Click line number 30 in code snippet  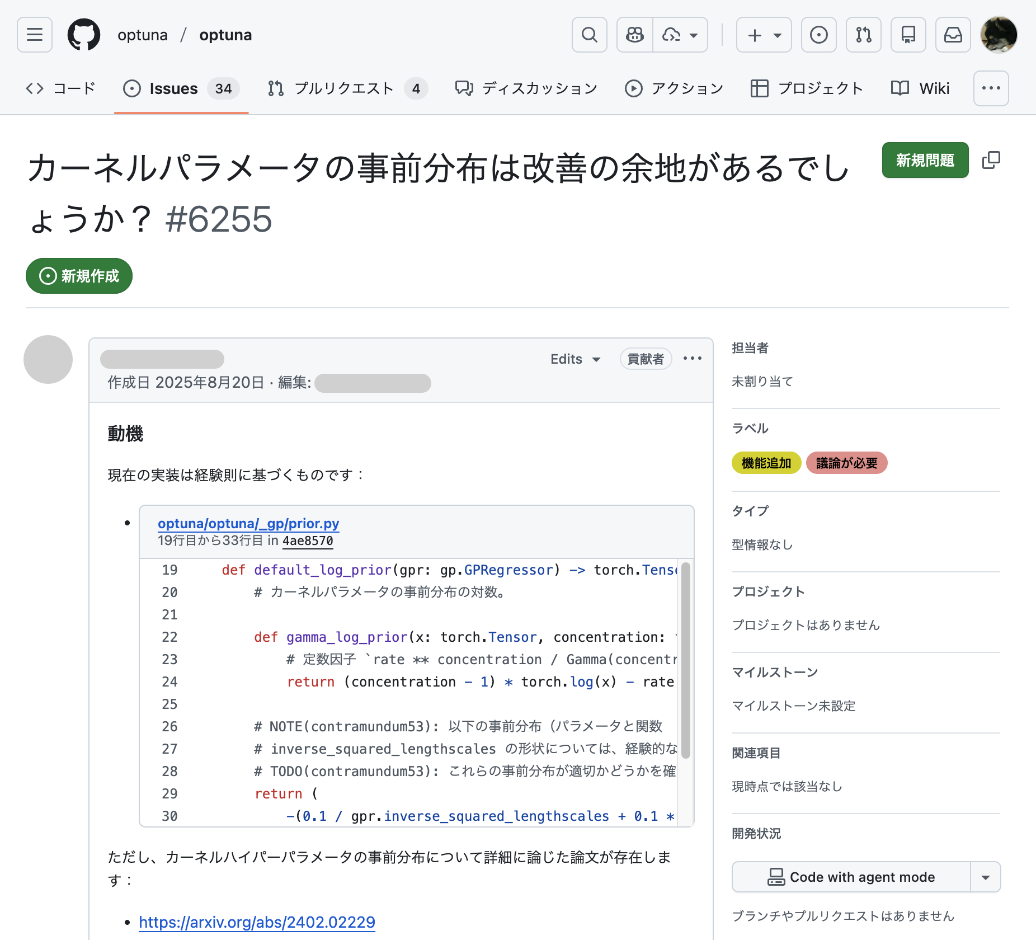(169, 816)
